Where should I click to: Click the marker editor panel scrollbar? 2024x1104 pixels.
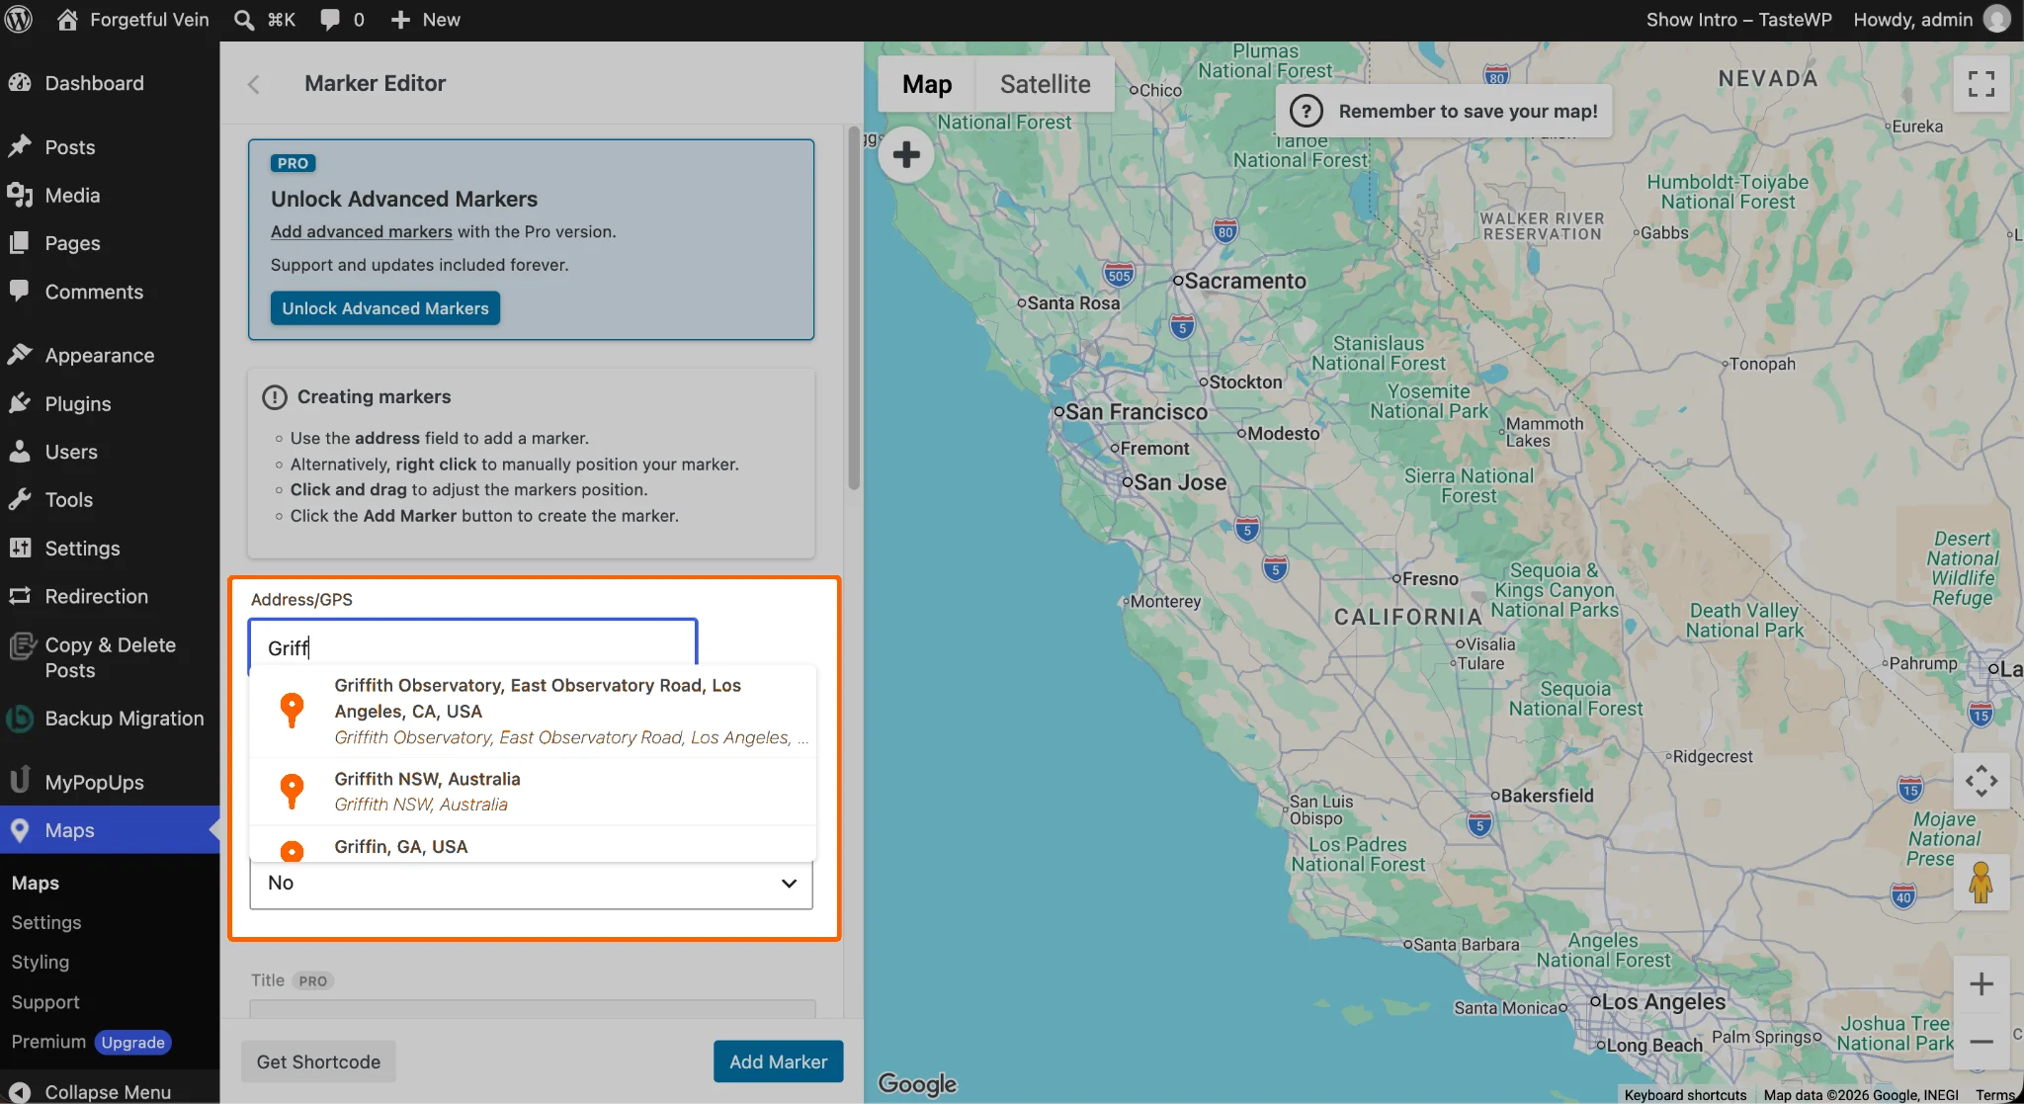point(854,307)
